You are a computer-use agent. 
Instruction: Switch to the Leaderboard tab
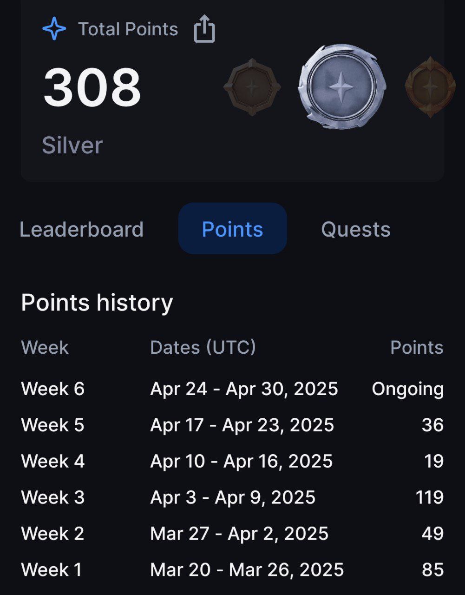click(x=81, y=229)
